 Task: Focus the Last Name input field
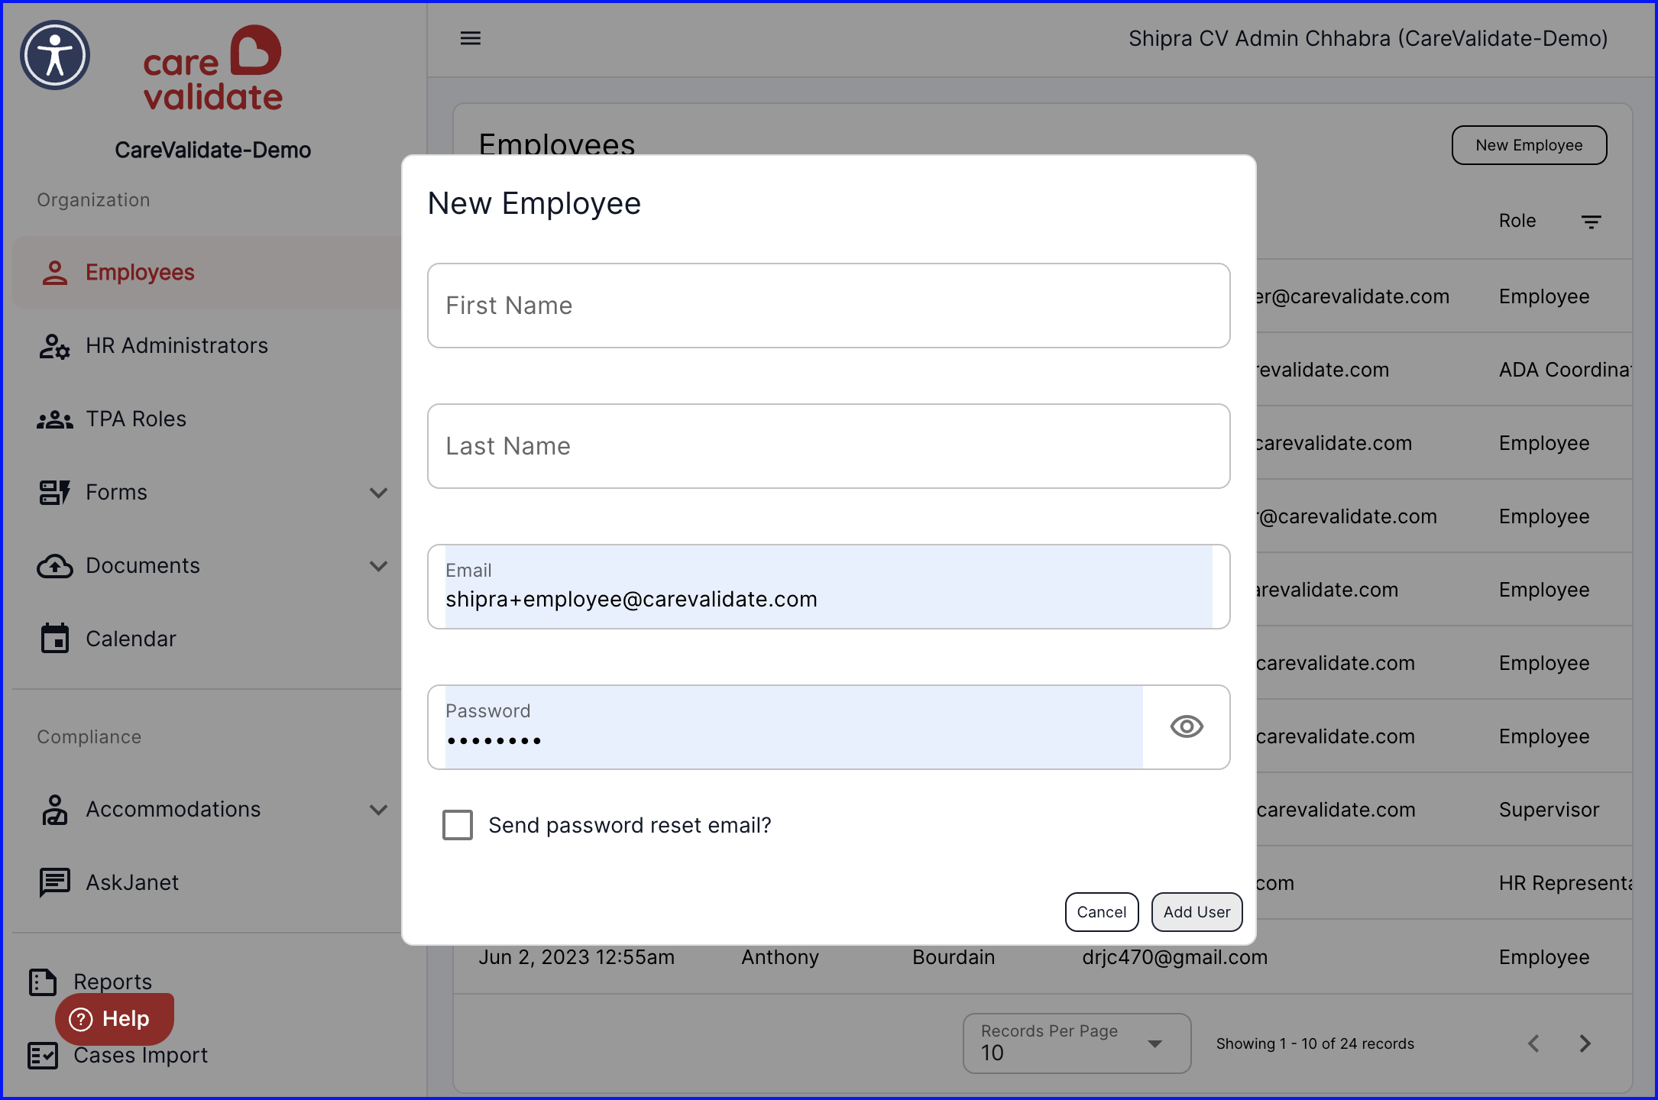(829, 446)
